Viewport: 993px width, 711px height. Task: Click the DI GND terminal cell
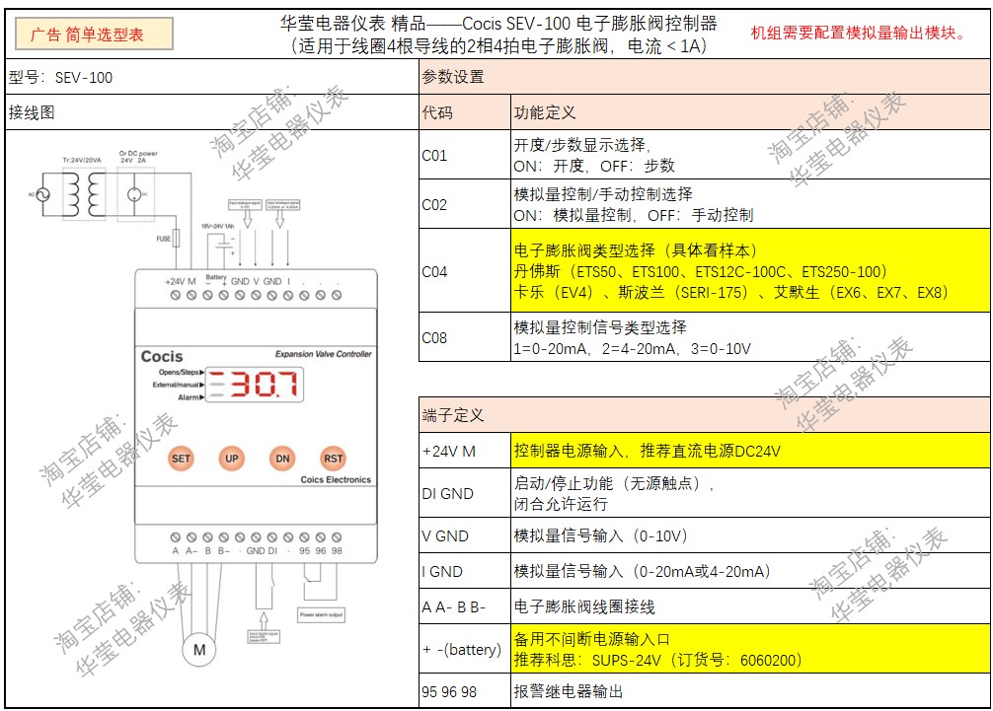(x=465, y=493)
